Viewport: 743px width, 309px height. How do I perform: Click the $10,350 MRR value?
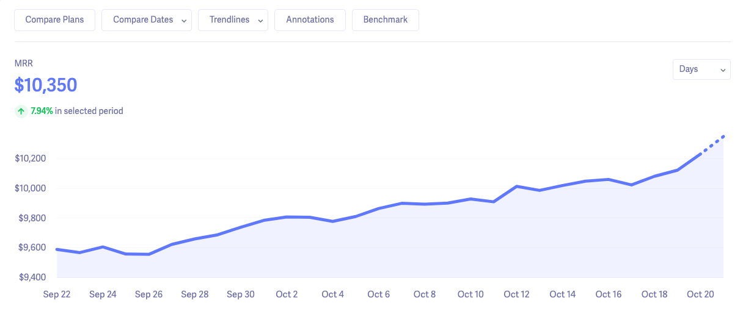[46, 85]
